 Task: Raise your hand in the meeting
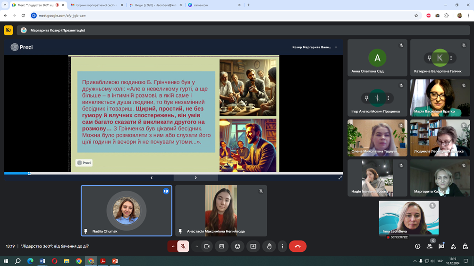point(269,246)
